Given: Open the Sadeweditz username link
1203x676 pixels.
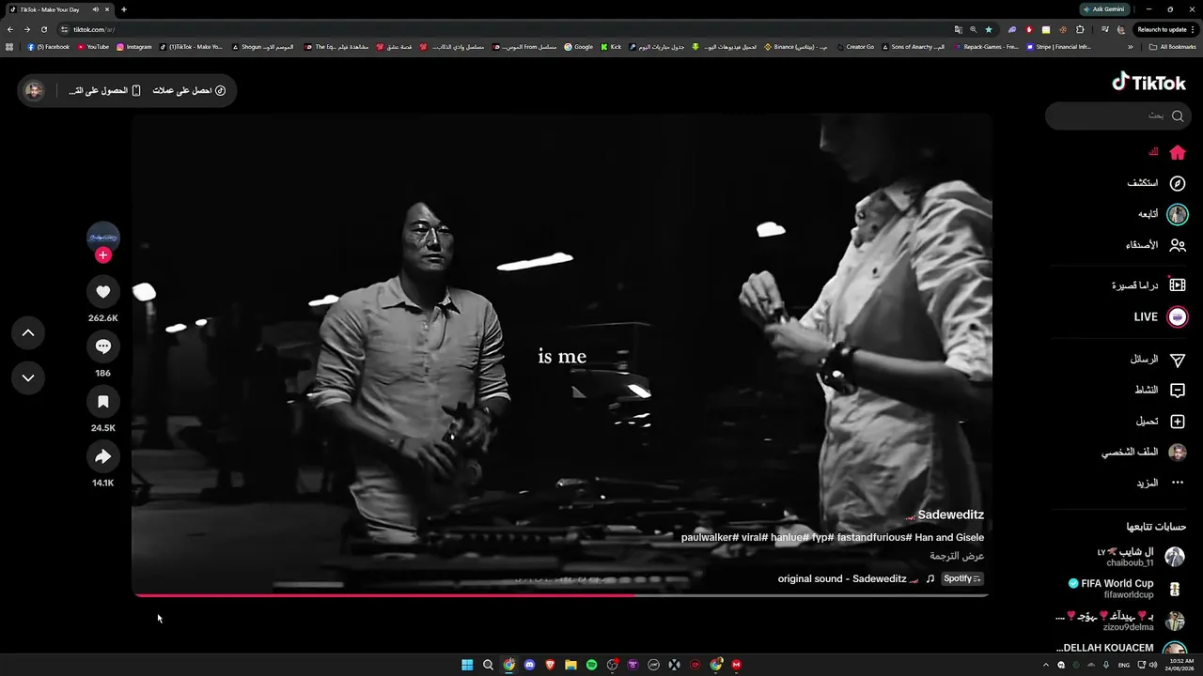Looking at the screenshot, I should (950, 515).
